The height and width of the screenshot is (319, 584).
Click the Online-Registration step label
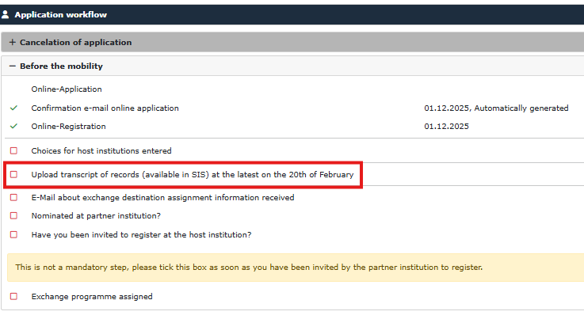click(68, 127)
